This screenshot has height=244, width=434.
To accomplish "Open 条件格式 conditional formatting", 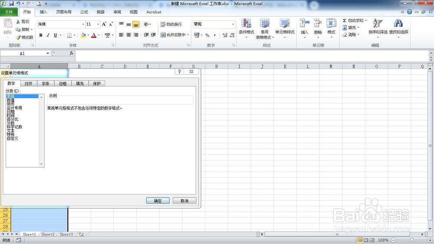I will (x=247, y=29).
